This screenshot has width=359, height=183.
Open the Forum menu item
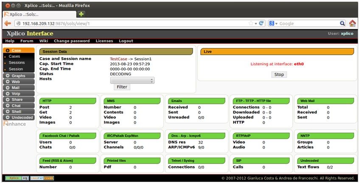27,41
